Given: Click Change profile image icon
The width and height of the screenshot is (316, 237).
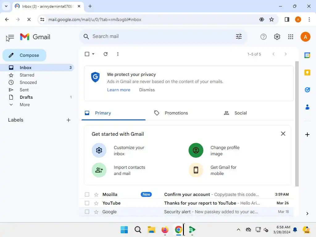Looking at the screenshot, I should point(196,150).
